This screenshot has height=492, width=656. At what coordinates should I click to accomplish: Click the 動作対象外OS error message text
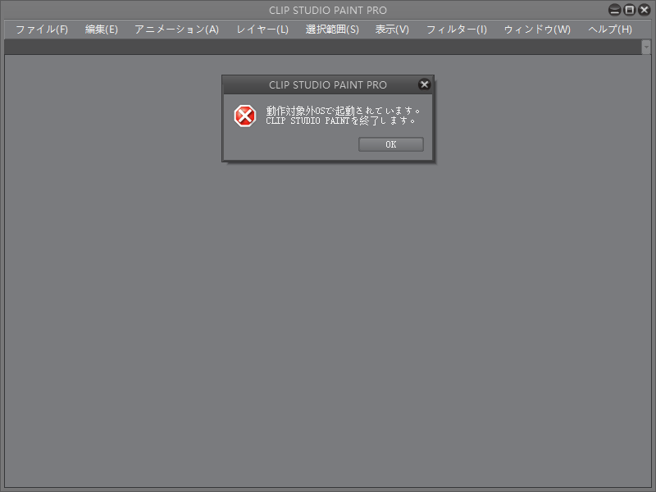(343, 111)
